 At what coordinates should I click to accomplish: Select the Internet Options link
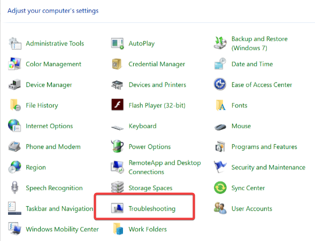(x=49, y=126)
